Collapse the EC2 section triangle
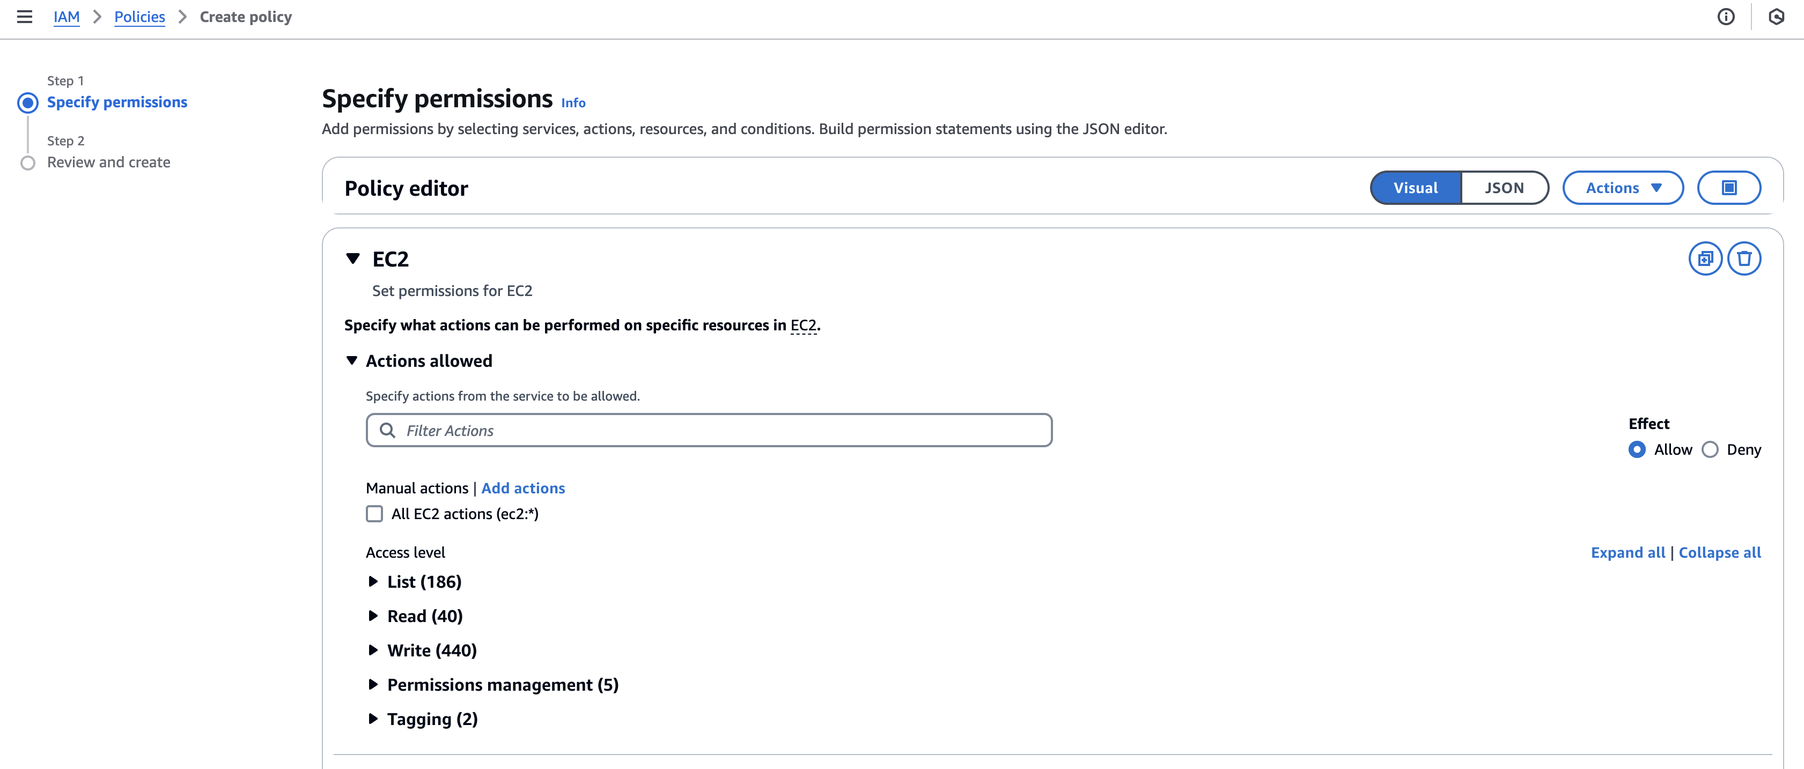1804x769 pixels. click(353, 259)
